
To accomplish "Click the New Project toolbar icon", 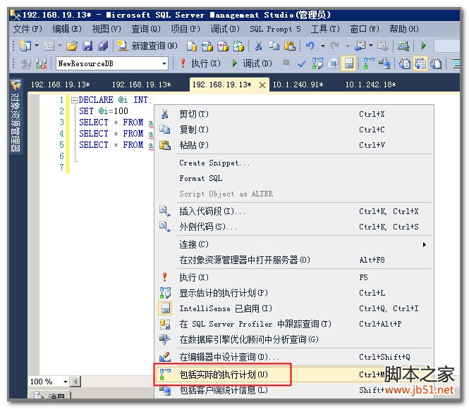I will (x=25, y=46).
